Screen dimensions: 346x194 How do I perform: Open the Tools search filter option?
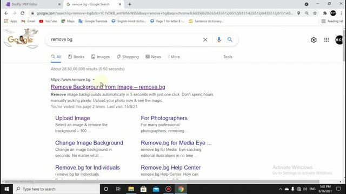point(228,57)
